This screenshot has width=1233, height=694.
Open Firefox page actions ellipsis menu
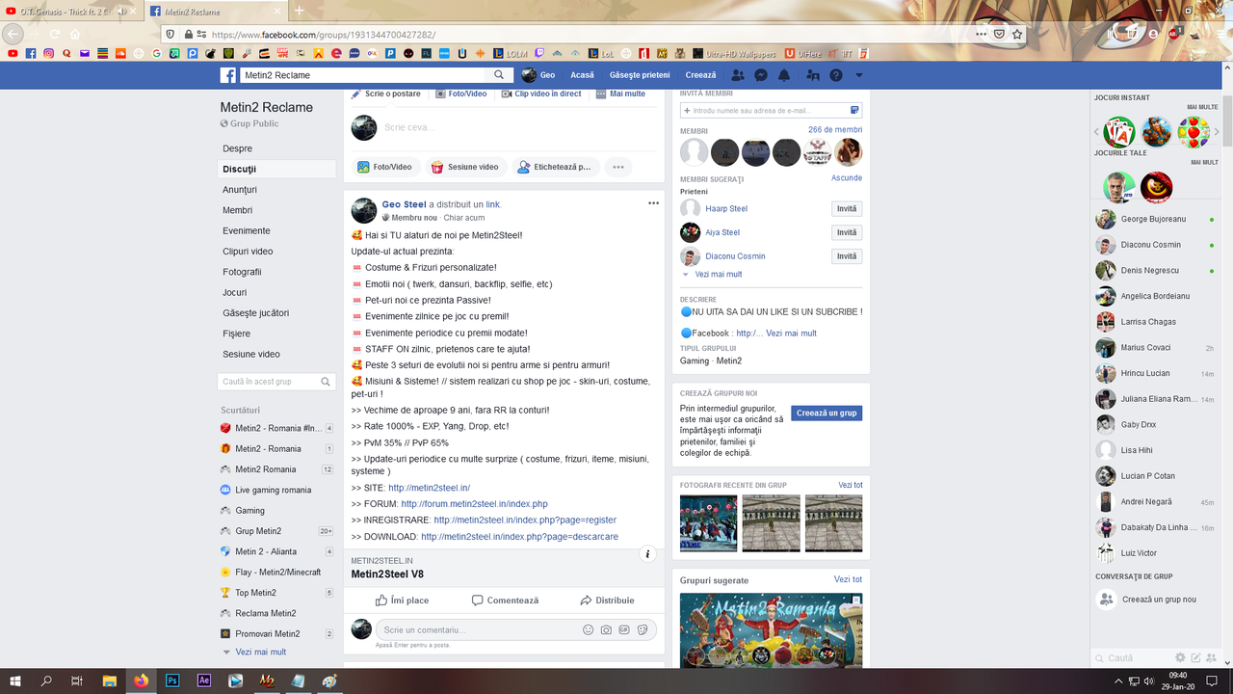tap(981, 34)
